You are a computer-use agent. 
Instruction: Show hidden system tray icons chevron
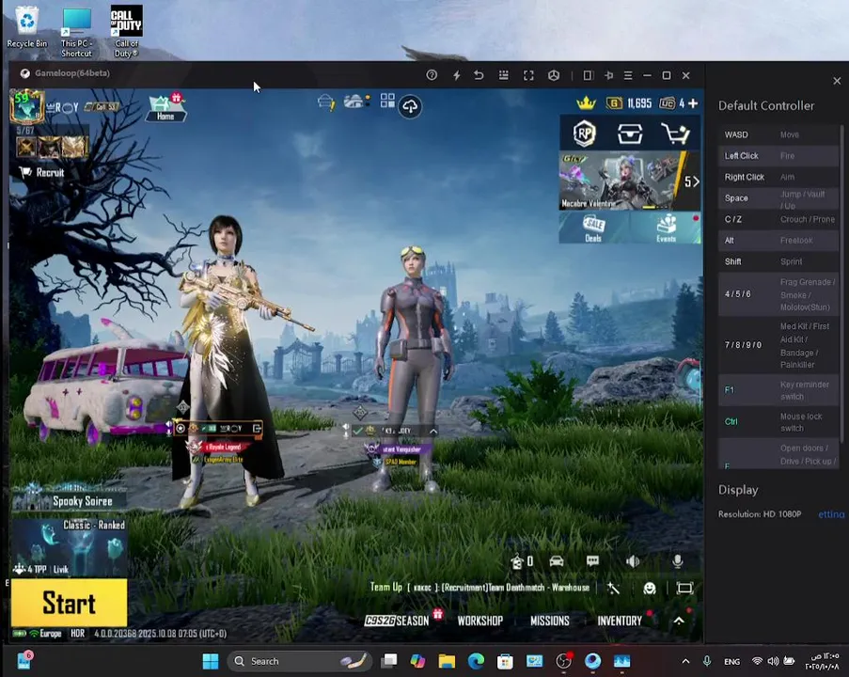685,661
